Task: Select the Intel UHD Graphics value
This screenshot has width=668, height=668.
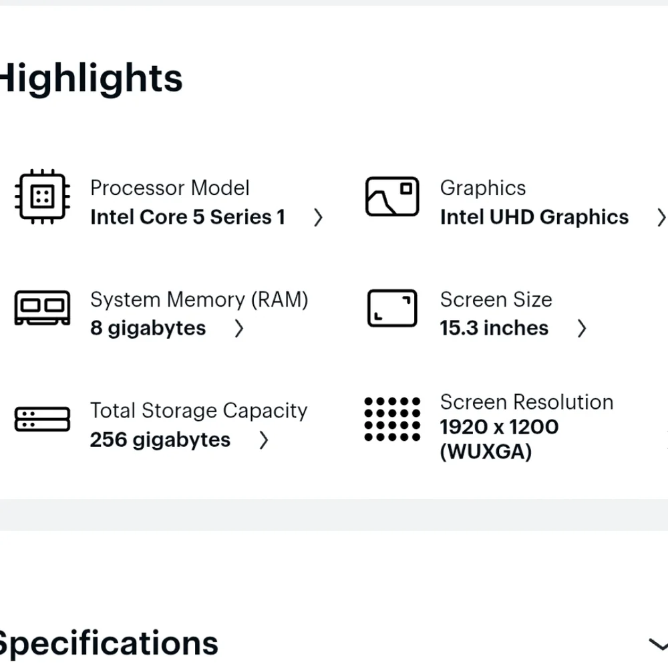Action: click(534, 217)
